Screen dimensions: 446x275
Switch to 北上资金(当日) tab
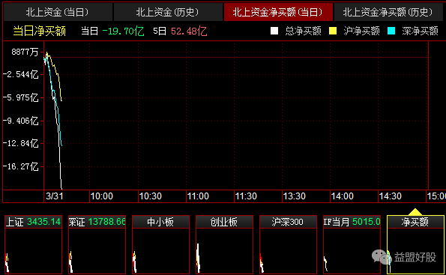point(58,12)
